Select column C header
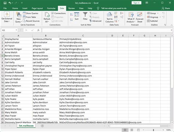This screenshot has height=132, width=174. tap(83, 35)
